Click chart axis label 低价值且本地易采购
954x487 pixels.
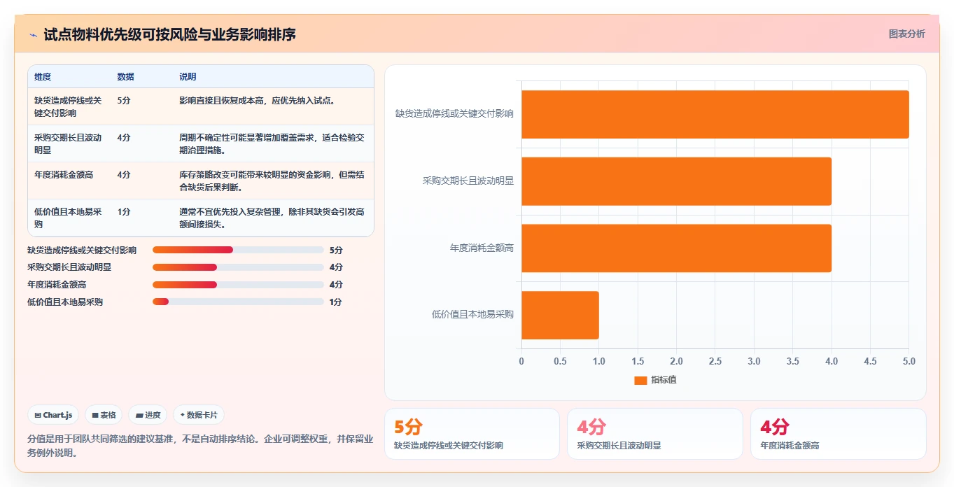(472, 314)
